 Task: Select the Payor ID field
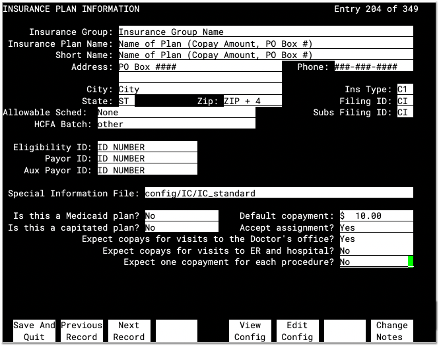pyautogui.click(x=147, y=158)
